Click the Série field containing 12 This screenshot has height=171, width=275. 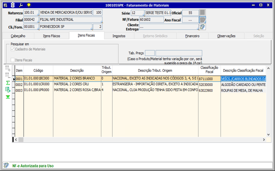pyautogui.click(x=137, y=13)
